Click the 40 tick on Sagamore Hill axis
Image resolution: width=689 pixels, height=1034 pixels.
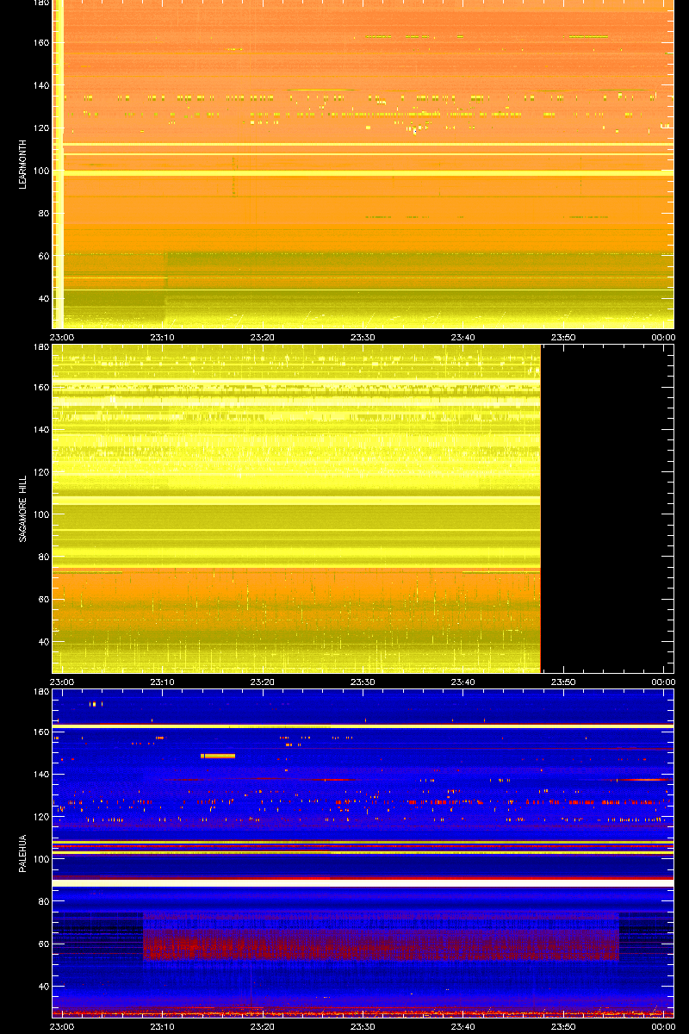(x=44, y=643)
